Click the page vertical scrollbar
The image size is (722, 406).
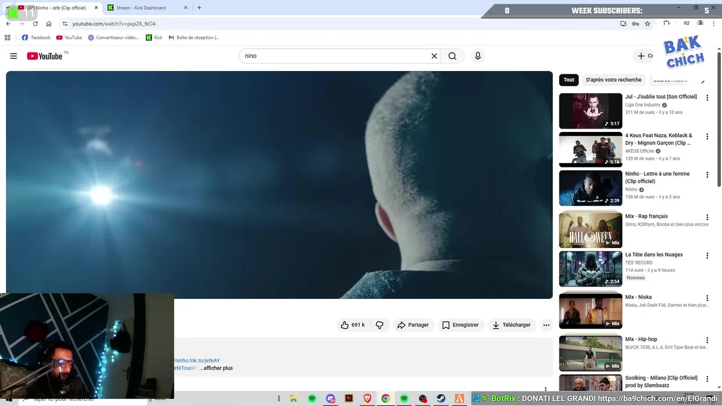click(719, 118)
